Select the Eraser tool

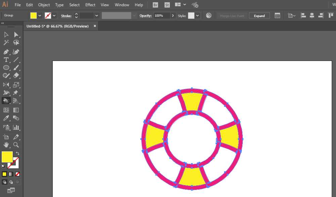pos(16,76)
